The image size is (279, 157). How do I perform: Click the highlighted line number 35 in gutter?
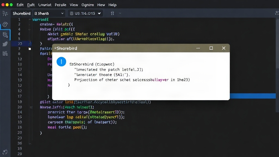20,44
